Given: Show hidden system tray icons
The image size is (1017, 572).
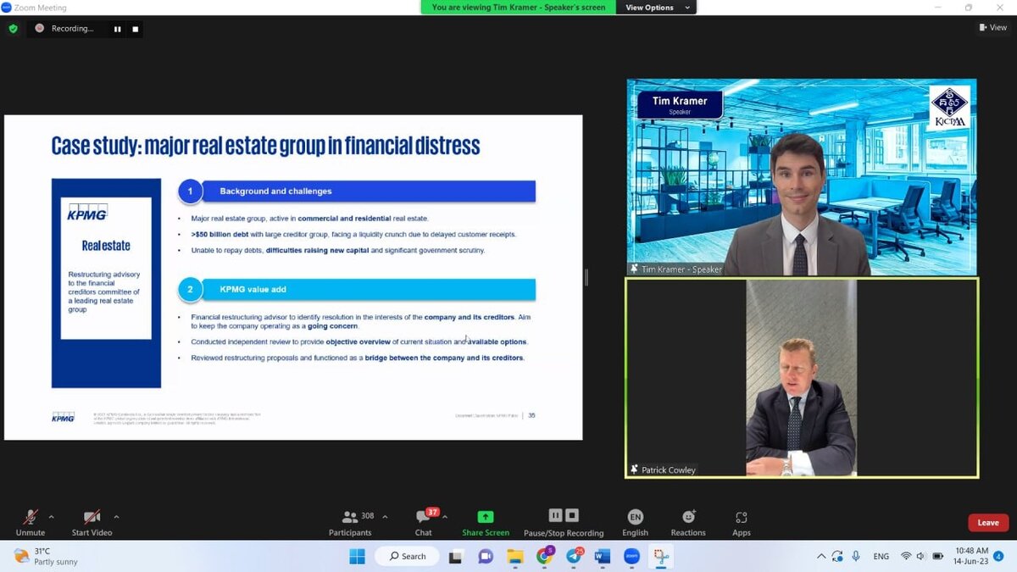Looking at the screenshot, I should tap(820, 556).
